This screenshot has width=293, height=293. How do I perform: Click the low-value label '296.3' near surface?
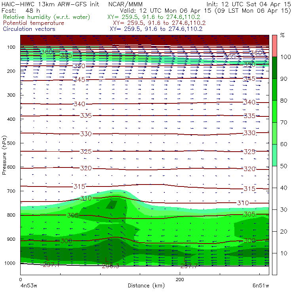click(x=110, y=266)
